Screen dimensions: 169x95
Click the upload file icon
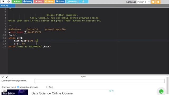(8, 1)
